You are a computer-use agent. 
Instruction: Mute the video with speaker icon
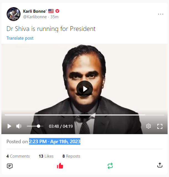pyautogui.click(x=19, y=126)
